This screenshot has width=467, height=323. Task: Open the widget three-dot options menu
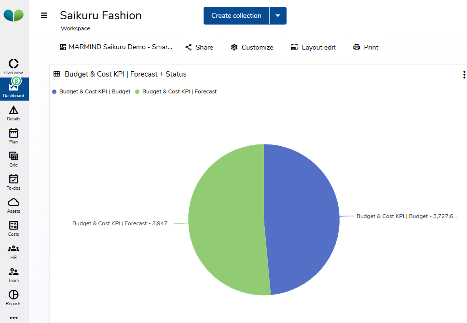click(x=464, y=75)
